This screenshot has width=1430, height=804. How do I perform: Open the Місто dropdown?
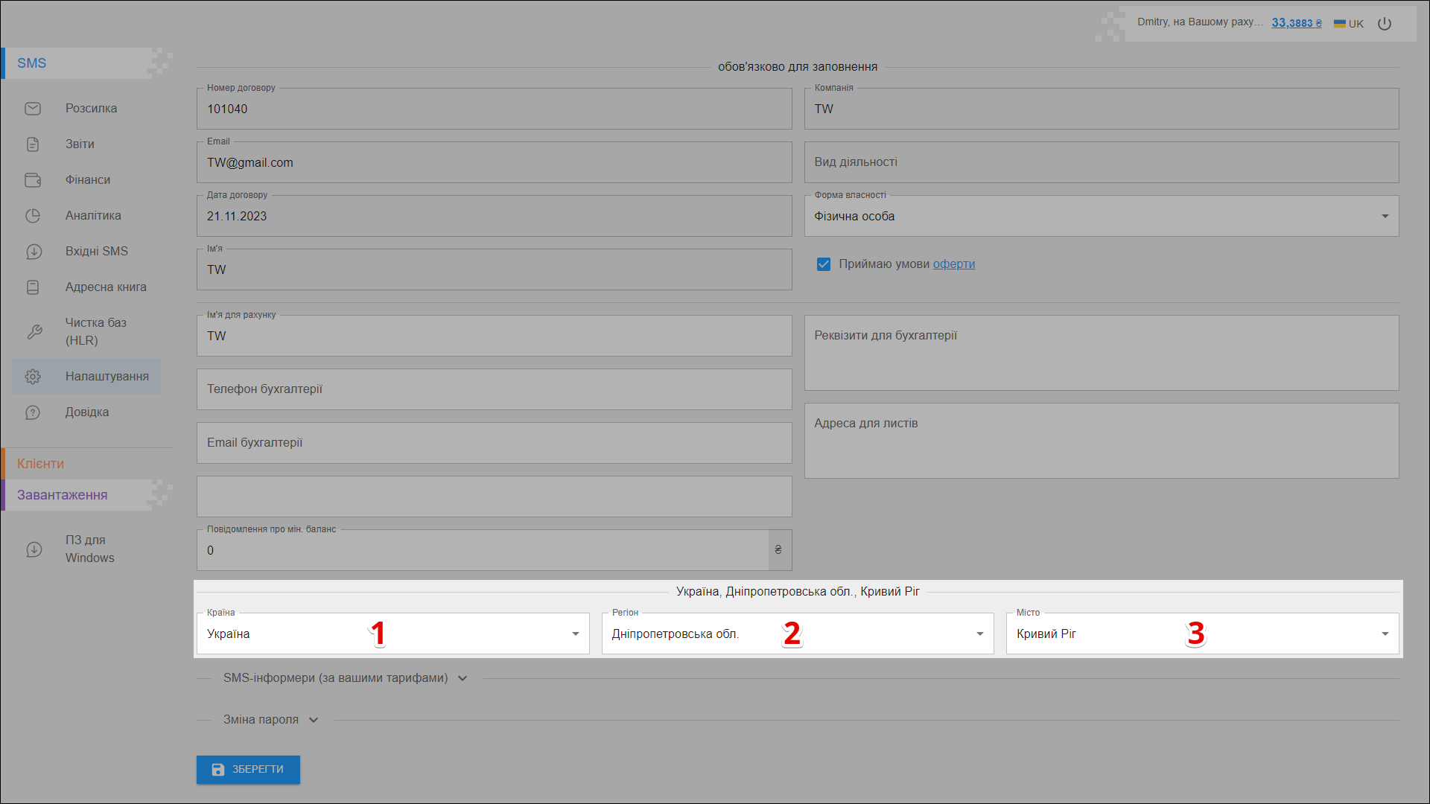click(x=1385, y=634)
